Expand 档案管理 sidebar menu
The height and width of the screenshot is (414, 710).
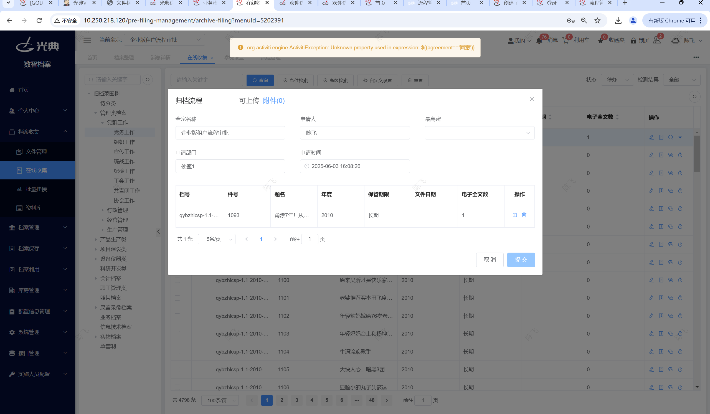(x=37, y=227)
